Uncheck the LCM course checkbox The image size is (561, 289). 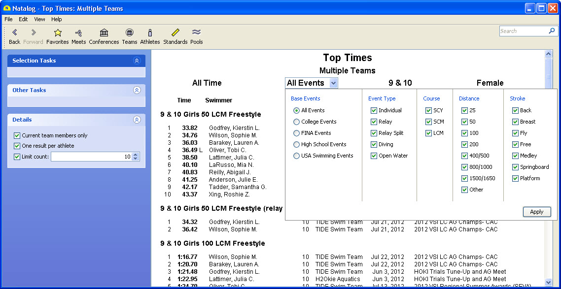(428, 133)
